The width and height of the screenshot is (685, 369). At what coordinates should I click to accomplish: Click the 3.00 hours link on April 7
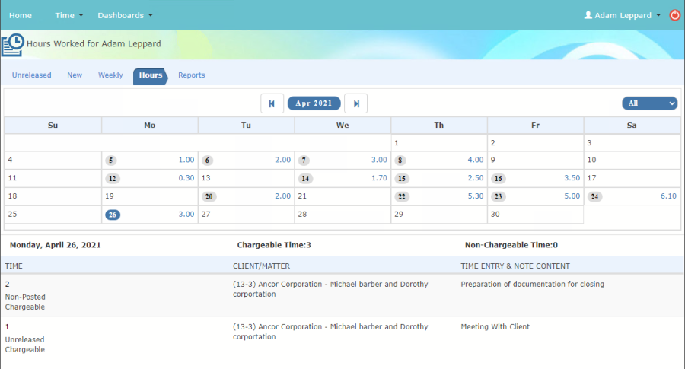(379, 160)
